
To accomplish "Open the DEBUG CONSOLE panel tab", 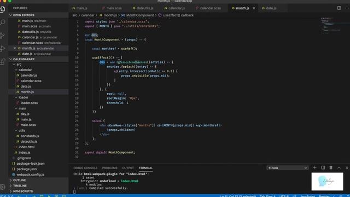I will tap(85, 168).
